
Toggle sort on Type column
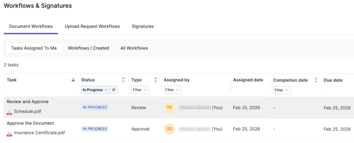(x=156, y=80)
